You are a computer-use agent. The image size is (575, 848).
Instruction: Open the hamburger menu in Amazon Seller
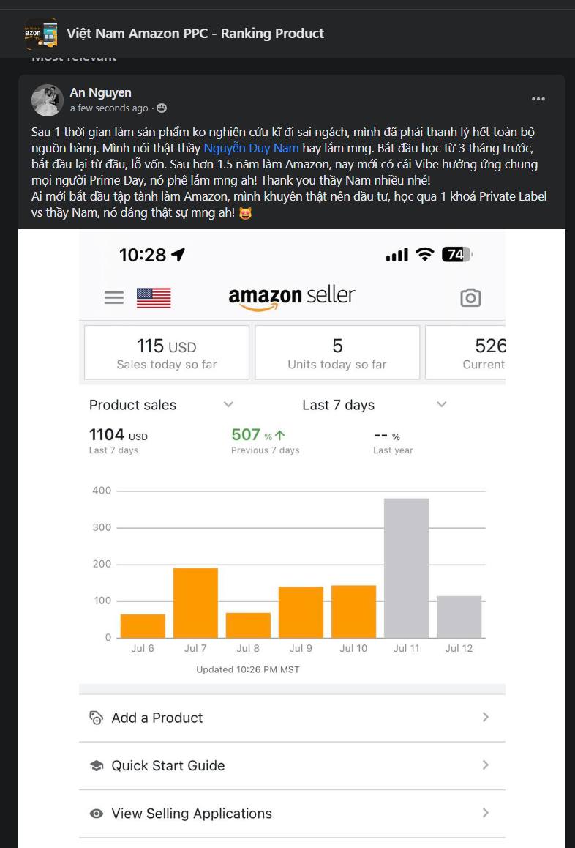pos(113,297)
